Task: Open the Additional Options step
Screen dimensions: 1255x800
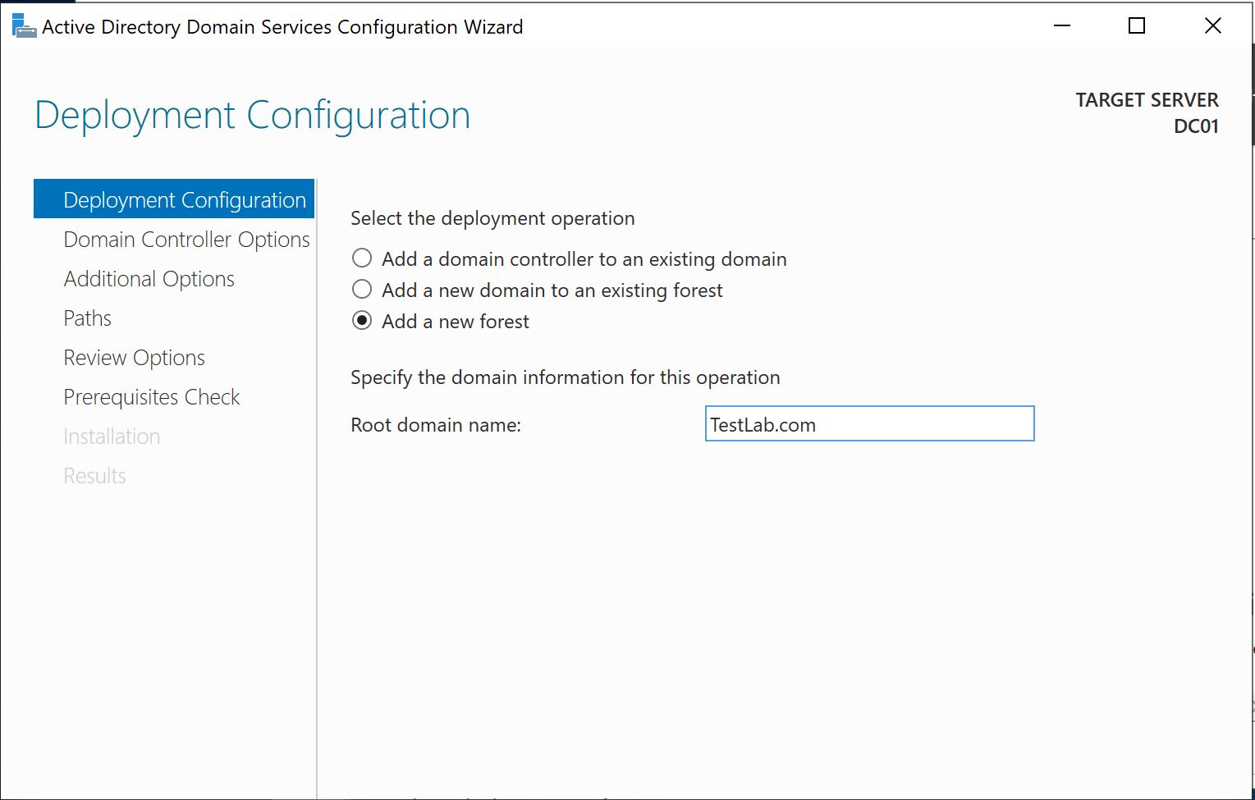Action: pyautogui.click(x=149, y=279)
